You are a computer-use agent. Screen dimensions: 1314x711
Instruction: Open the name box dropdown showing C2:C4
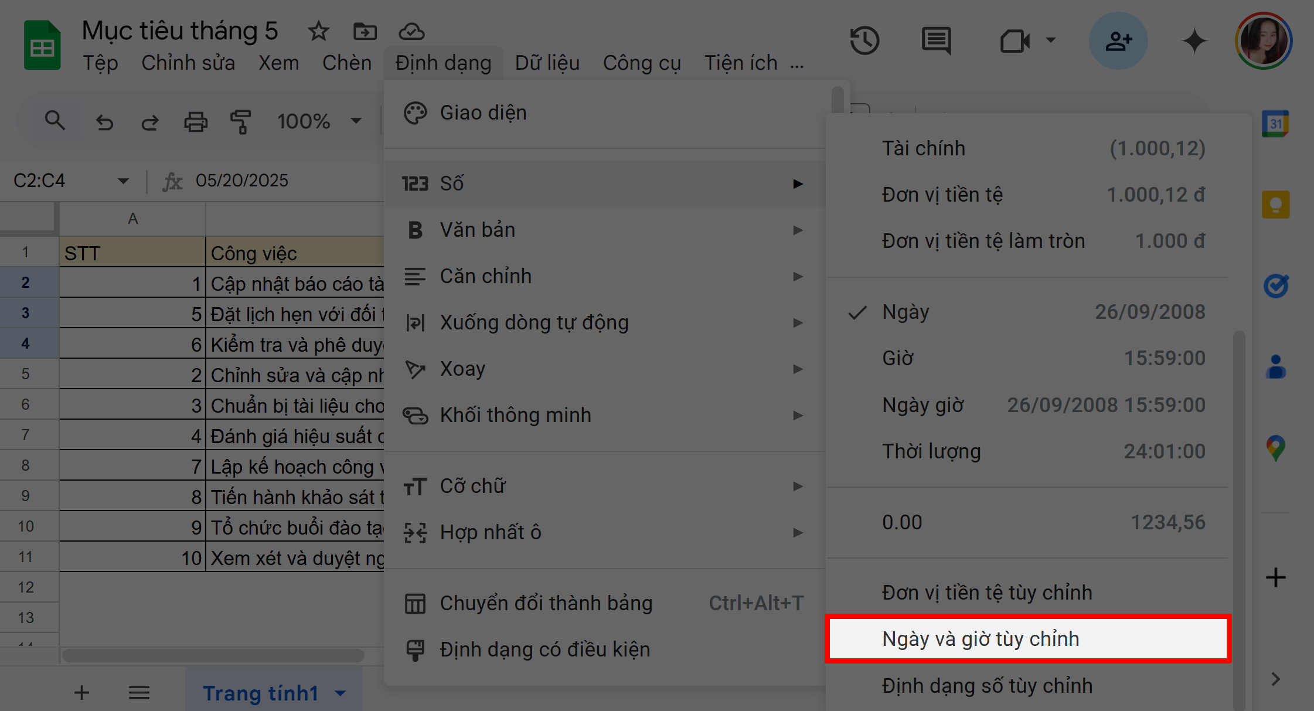[123, 181]
